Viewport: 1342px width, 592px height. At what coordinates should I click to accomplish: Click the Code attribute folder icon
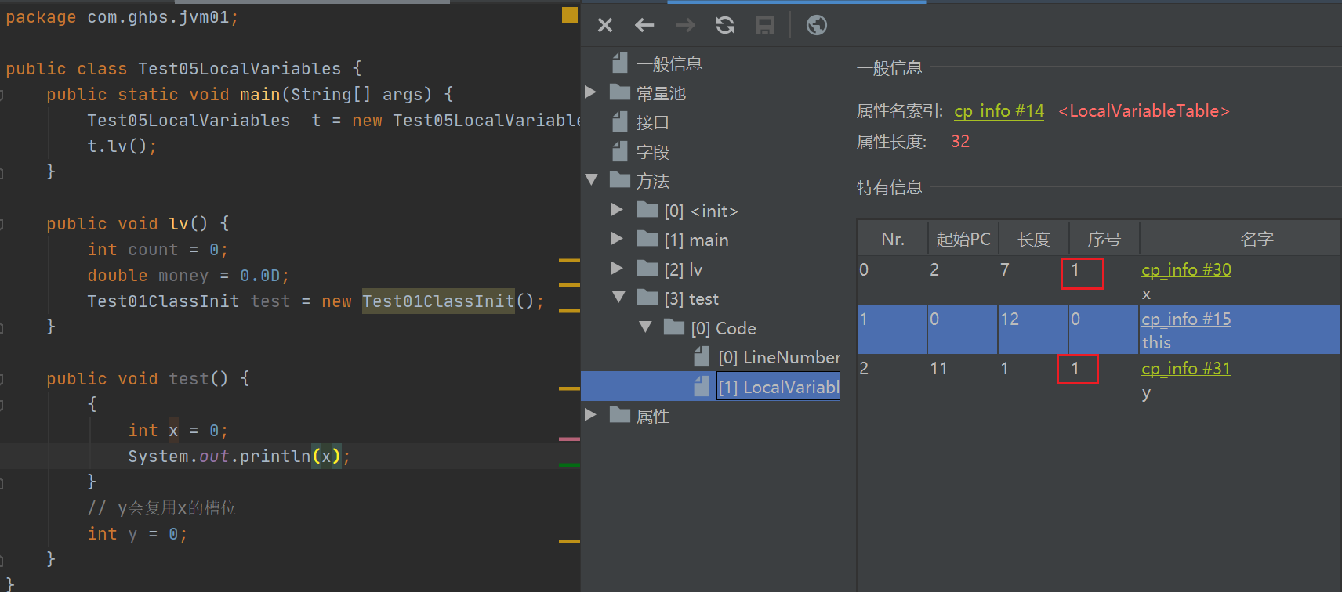pos(674,327)
